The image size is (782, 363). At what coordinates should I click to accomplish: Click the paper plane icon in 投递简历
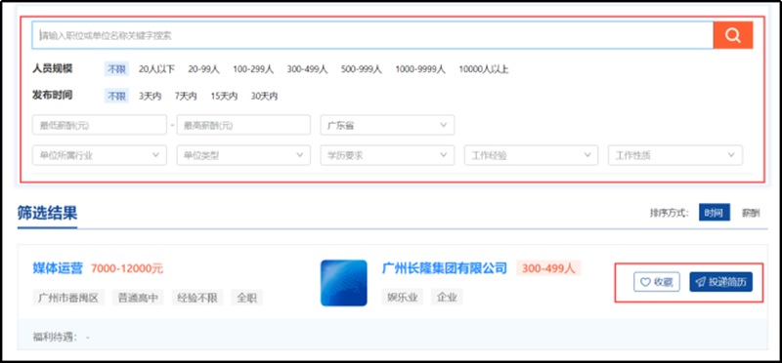(x=701, y=282)
